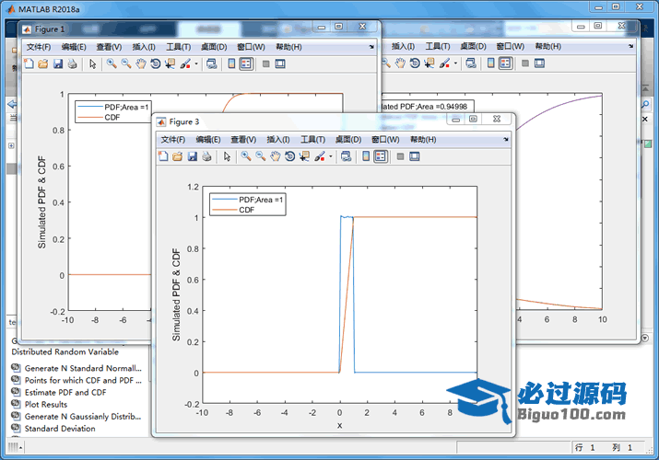
Task: Select Data Cursor tool in Figure 1
Action: 170,63
